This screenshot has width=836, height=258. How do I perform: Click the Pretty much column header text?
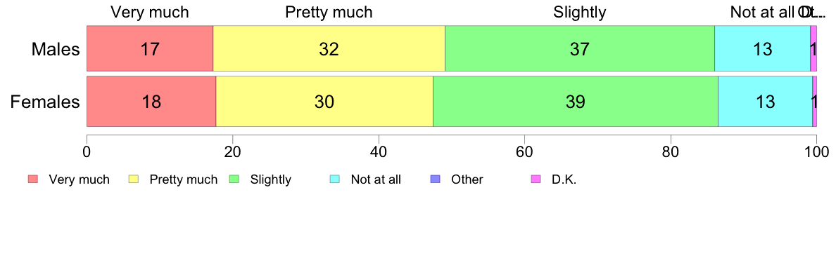329,12
